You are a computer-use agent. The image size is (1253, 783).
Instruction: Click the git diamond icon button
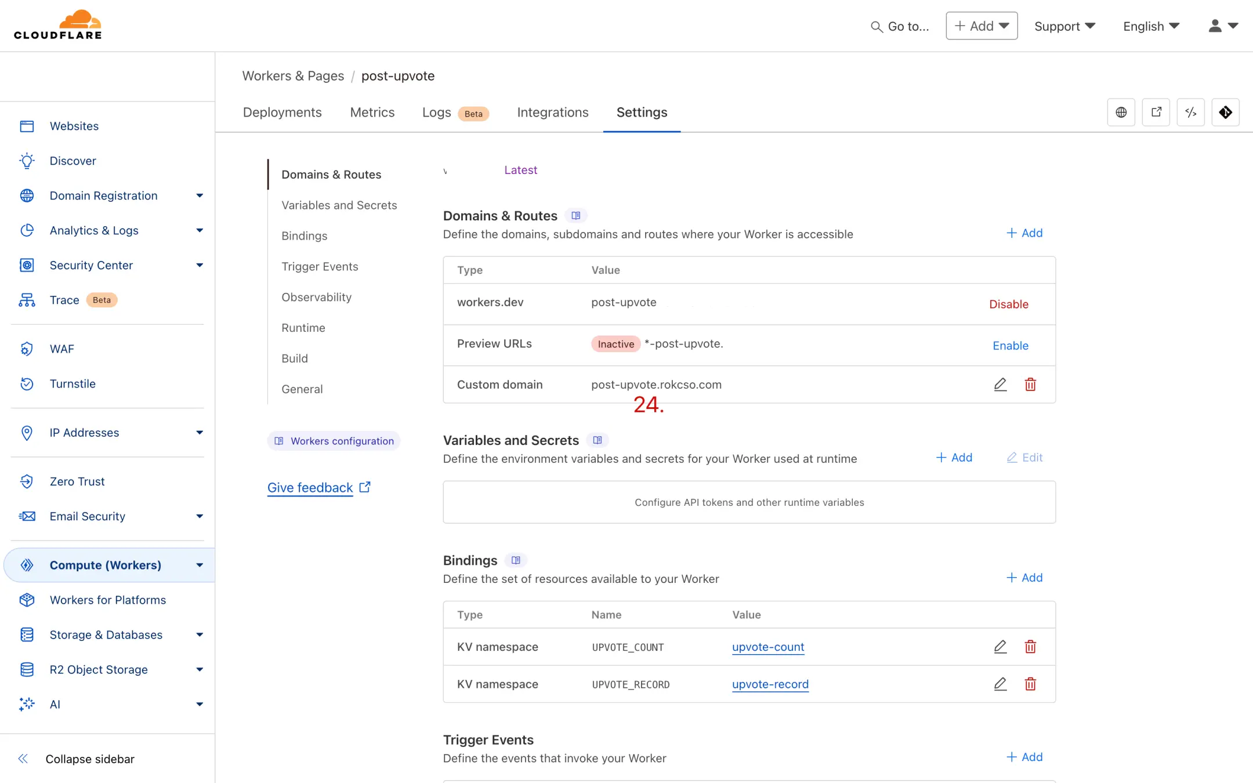pyautogui.click(x=1225, y=113)
